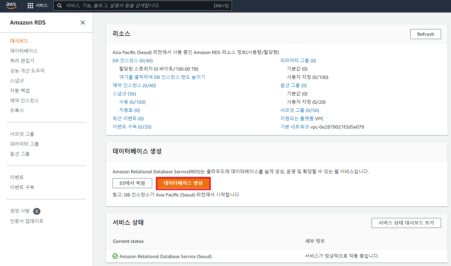The image size is (451, 266).
Task: Click 사용자 지정 (0/20) option text
Action: (x=306, y=102)
